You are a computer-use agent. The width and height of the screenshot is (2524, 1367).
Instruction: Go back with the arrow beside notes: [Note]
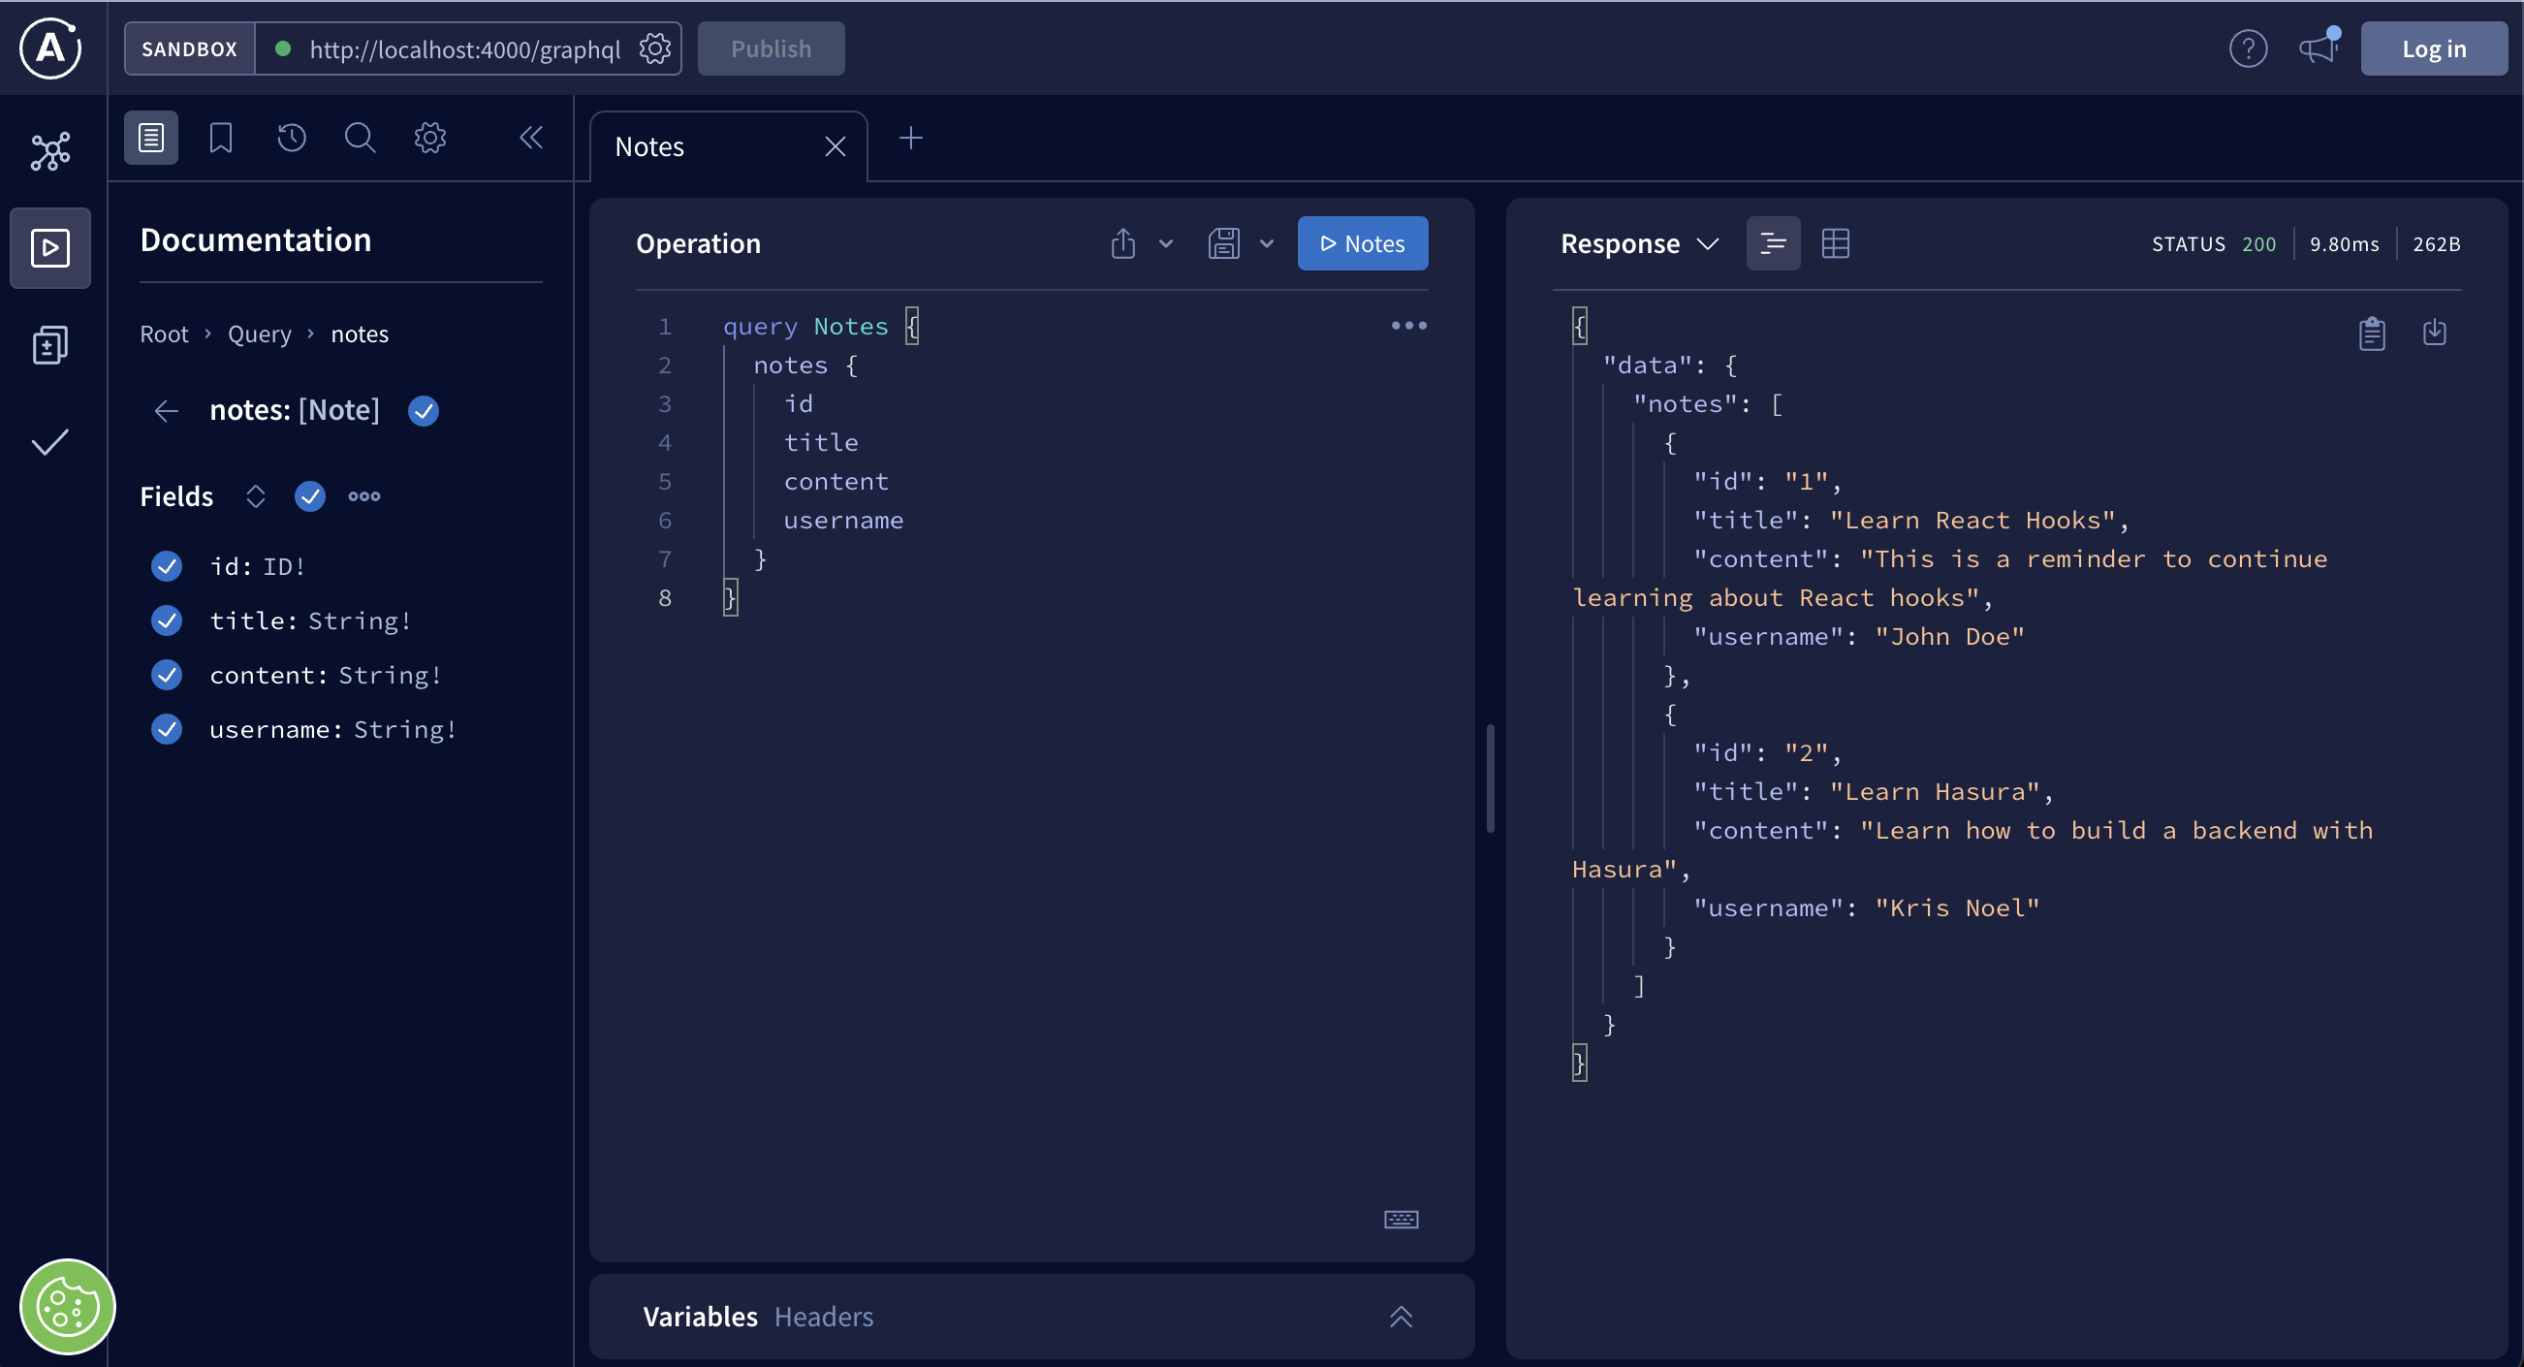point(167,411)
